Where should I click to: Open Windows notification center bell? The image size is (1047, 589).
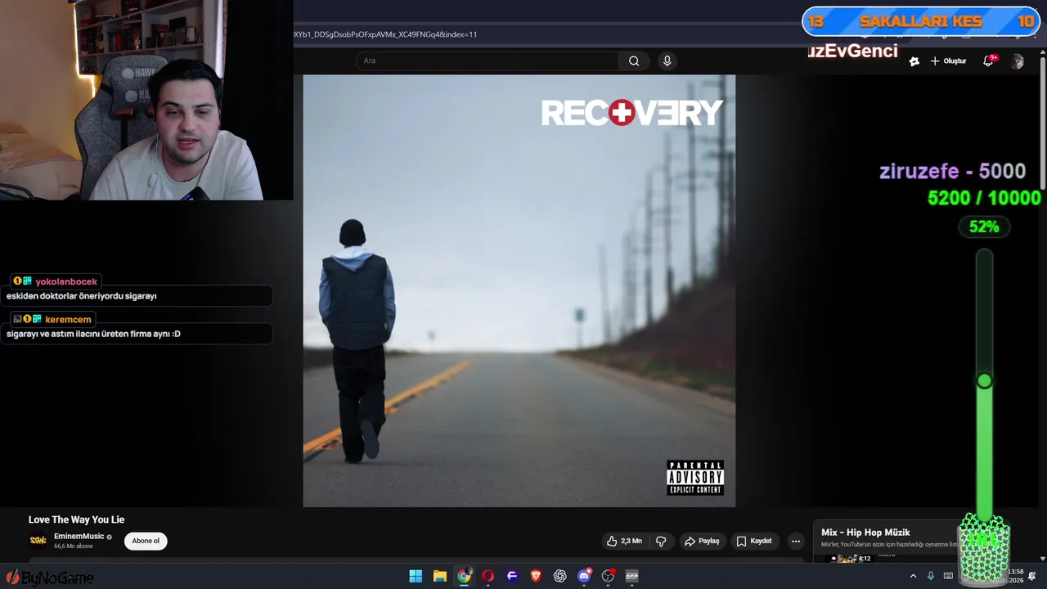coord(1032,576)
